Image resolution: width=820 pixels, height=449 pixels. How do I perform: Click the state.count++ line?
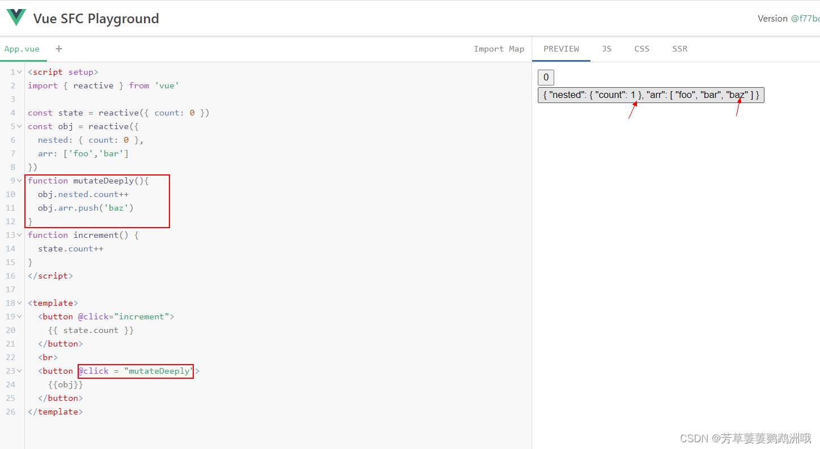tap(71, 249)
